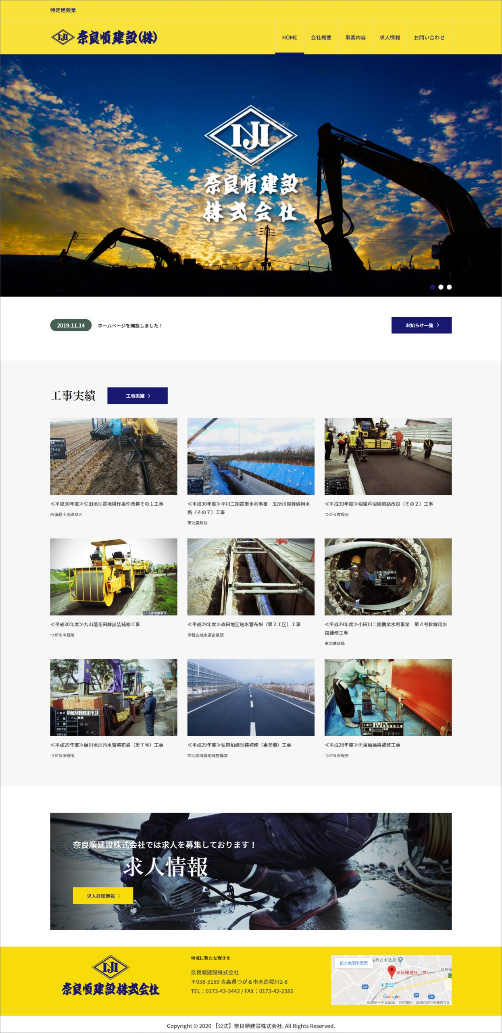Open the blue tarp canal project photo

[x=250, y=456]
